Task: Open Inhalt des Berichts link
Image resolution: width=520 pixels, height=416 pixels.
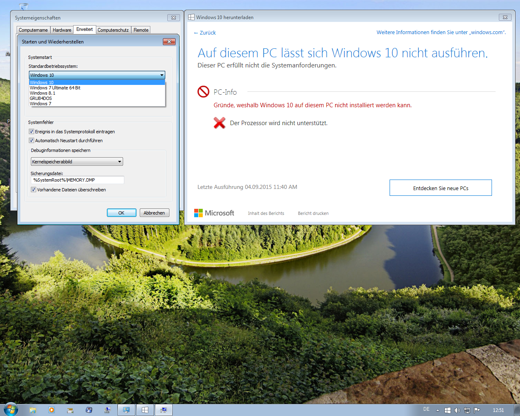Action: pyautogui.click(x=266, y=213)
